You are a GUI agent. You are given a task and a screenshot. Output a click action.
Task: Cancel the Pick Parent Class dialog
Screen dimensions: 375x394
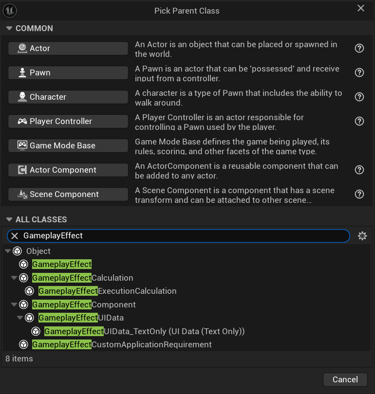coord(345,379)
